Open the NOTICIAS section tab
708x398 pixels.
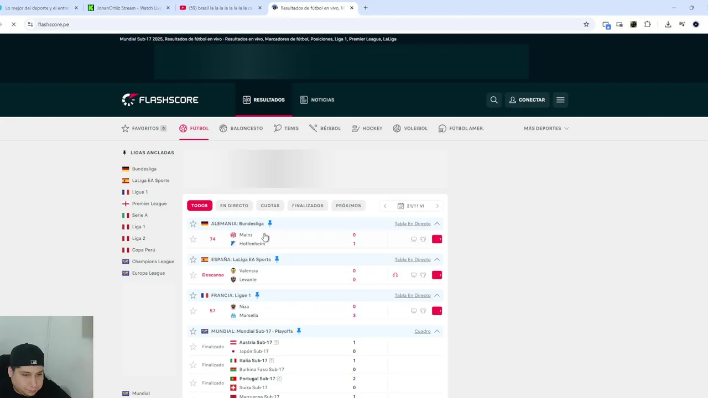point(317,100)
